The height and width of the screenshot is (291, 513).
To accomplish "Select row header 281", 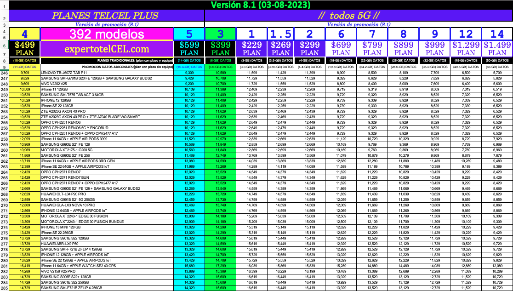I will click(x=4, y=266).
